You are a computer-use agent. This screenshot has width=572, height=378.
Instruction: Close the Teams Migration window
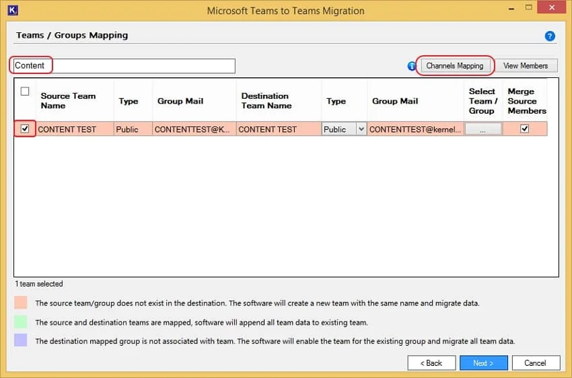552,7
